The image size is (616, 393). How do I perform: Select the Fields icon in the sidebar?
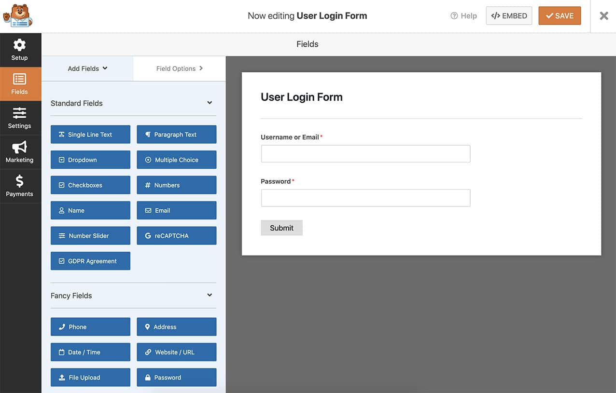(x=20, y=83)
